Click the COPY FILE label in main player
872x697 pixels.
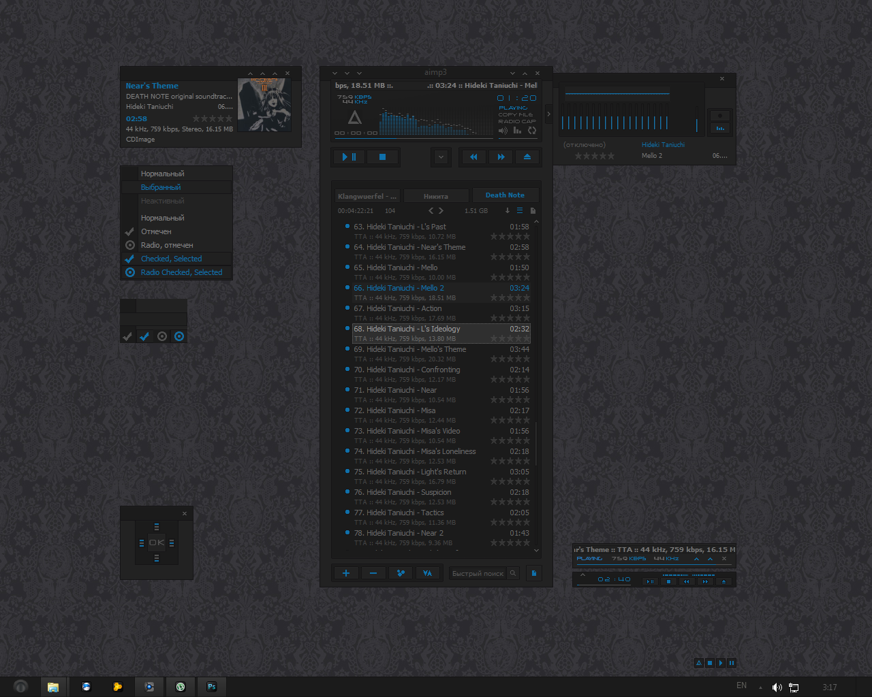516,114
